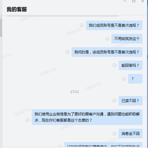Click the long message about 企业微信 客户沟通
Viewport: 148px width, 148px height.
(x=87, y=117)
